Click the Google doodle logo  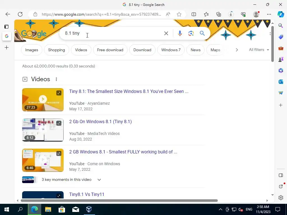pos(34,34)
